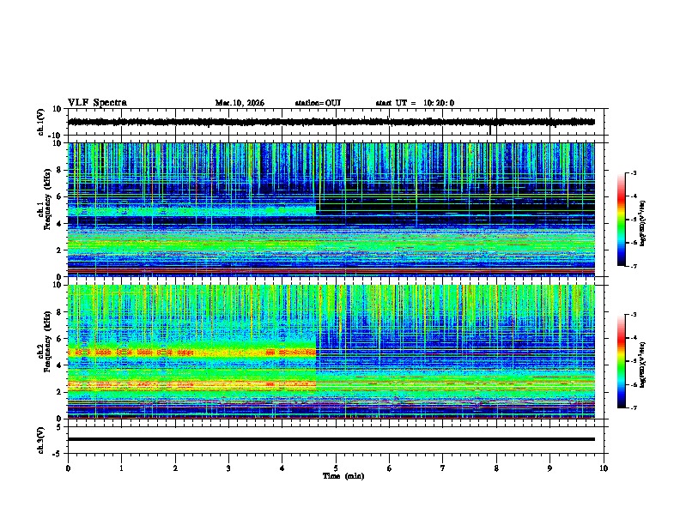This screenshot has height=525, width=680.
Task: Click the -7 tick on ch.1 colorbar
Action: (x=633, y=266)
